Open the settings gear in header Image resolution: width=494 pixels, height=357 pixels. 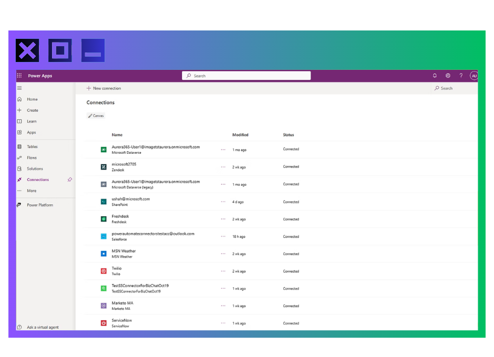448,76
